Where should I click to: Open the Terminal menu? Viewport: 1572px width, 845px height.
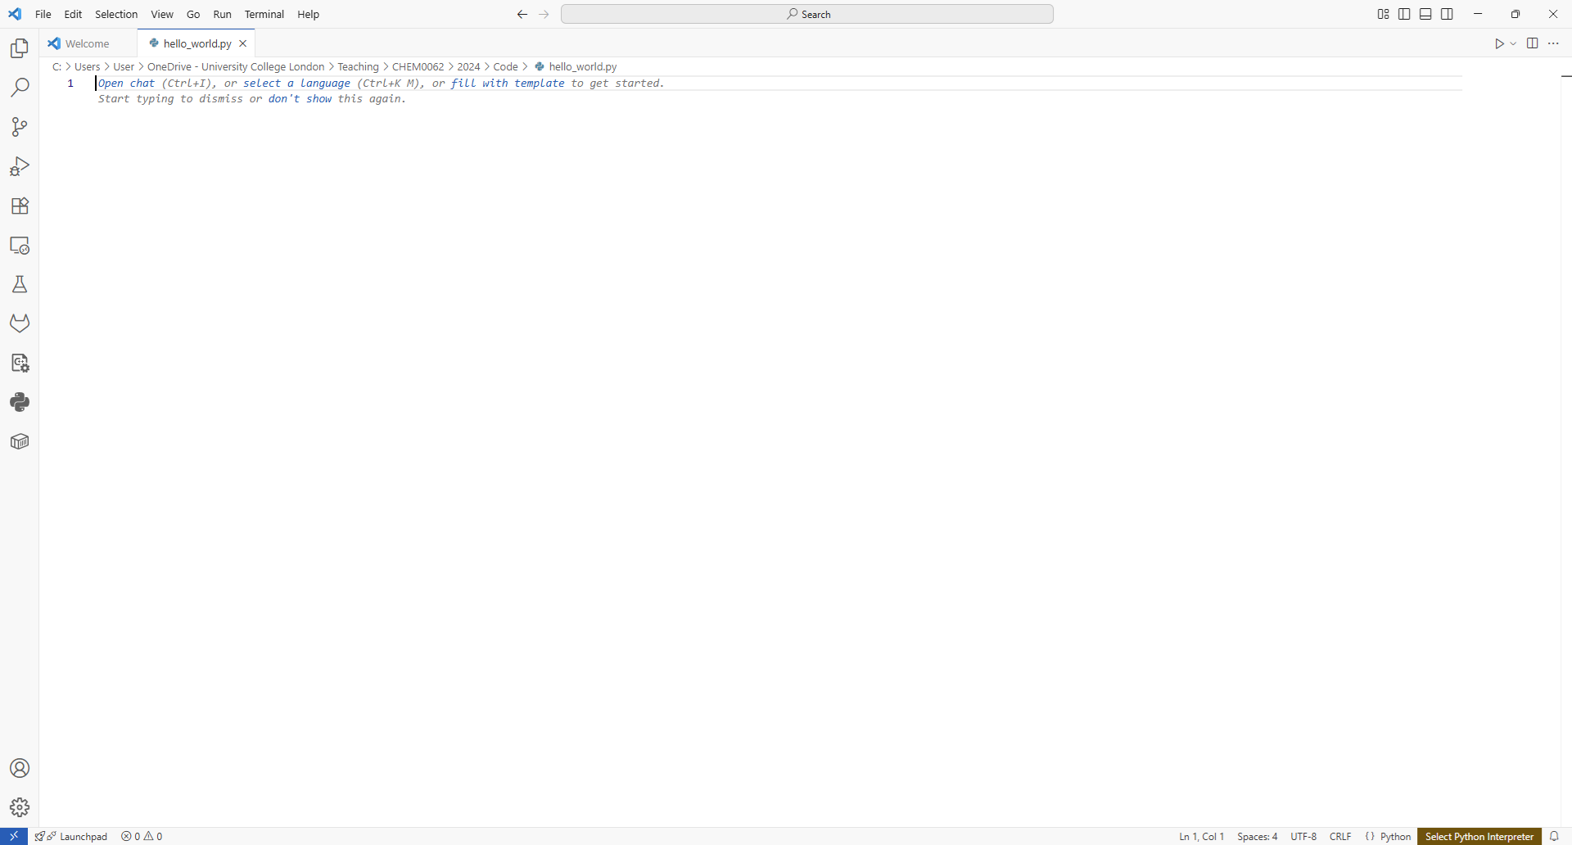[x=264, y=14]
